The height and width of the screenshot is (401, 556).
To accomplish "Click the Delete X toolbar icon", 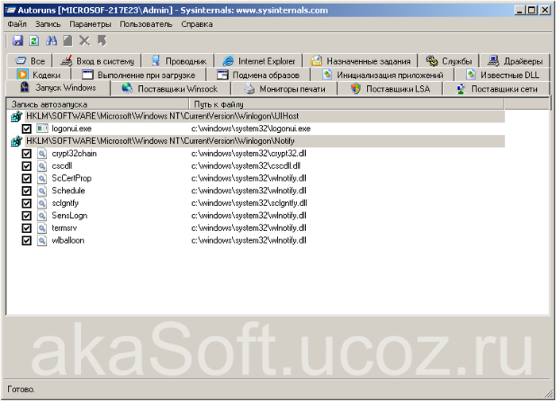I will 84,41.
